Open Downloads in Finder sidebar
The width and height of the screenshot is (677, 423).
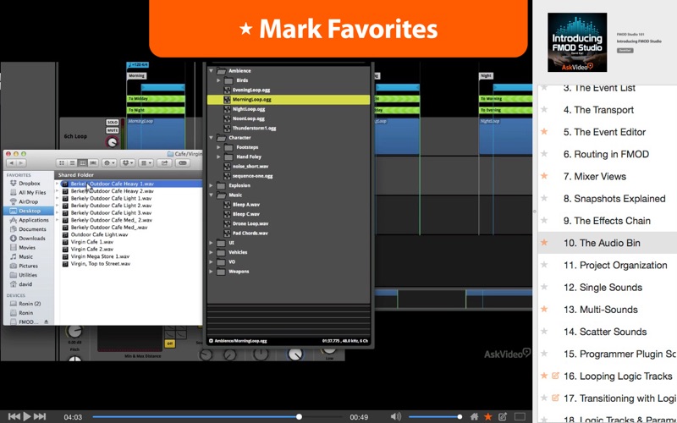[x=31, y=239]
